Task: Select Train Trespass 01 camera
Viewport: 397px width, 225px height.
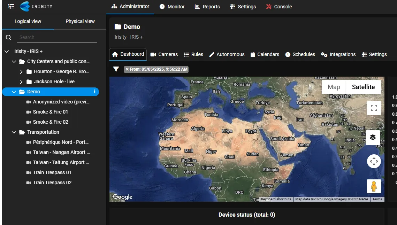Action: click(52, 173)
